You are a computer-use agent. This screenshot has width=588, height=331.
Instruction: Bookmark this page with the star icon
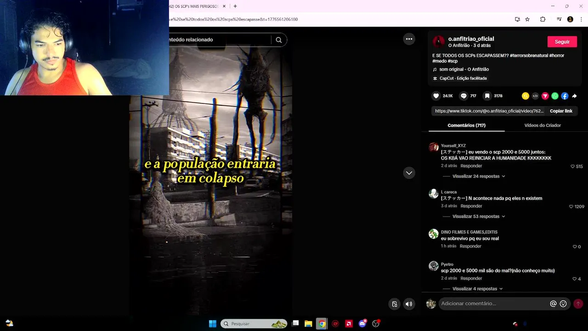tap(527, 19)
